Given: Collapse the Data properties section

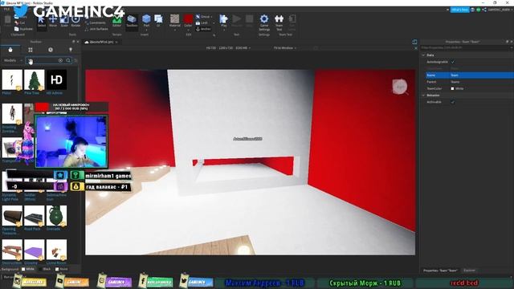Looking at the screenshot, I should (x=423, y=55).
